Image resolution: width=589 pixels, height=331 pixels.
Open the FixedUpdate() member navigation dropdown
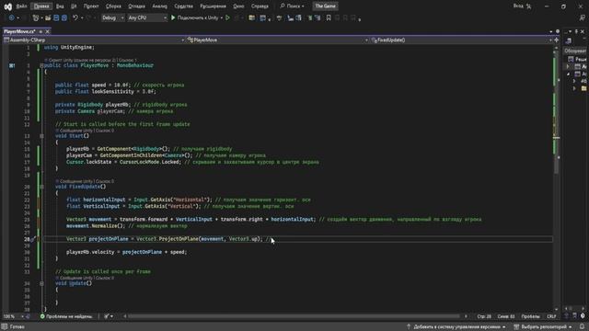pos(461,40)
